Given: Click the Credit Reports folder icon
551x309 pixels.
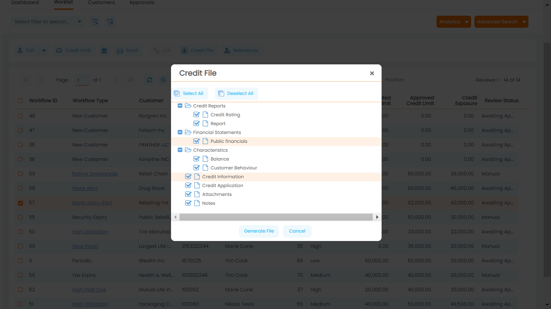Looking at the screenshot, I should (188, 106).
